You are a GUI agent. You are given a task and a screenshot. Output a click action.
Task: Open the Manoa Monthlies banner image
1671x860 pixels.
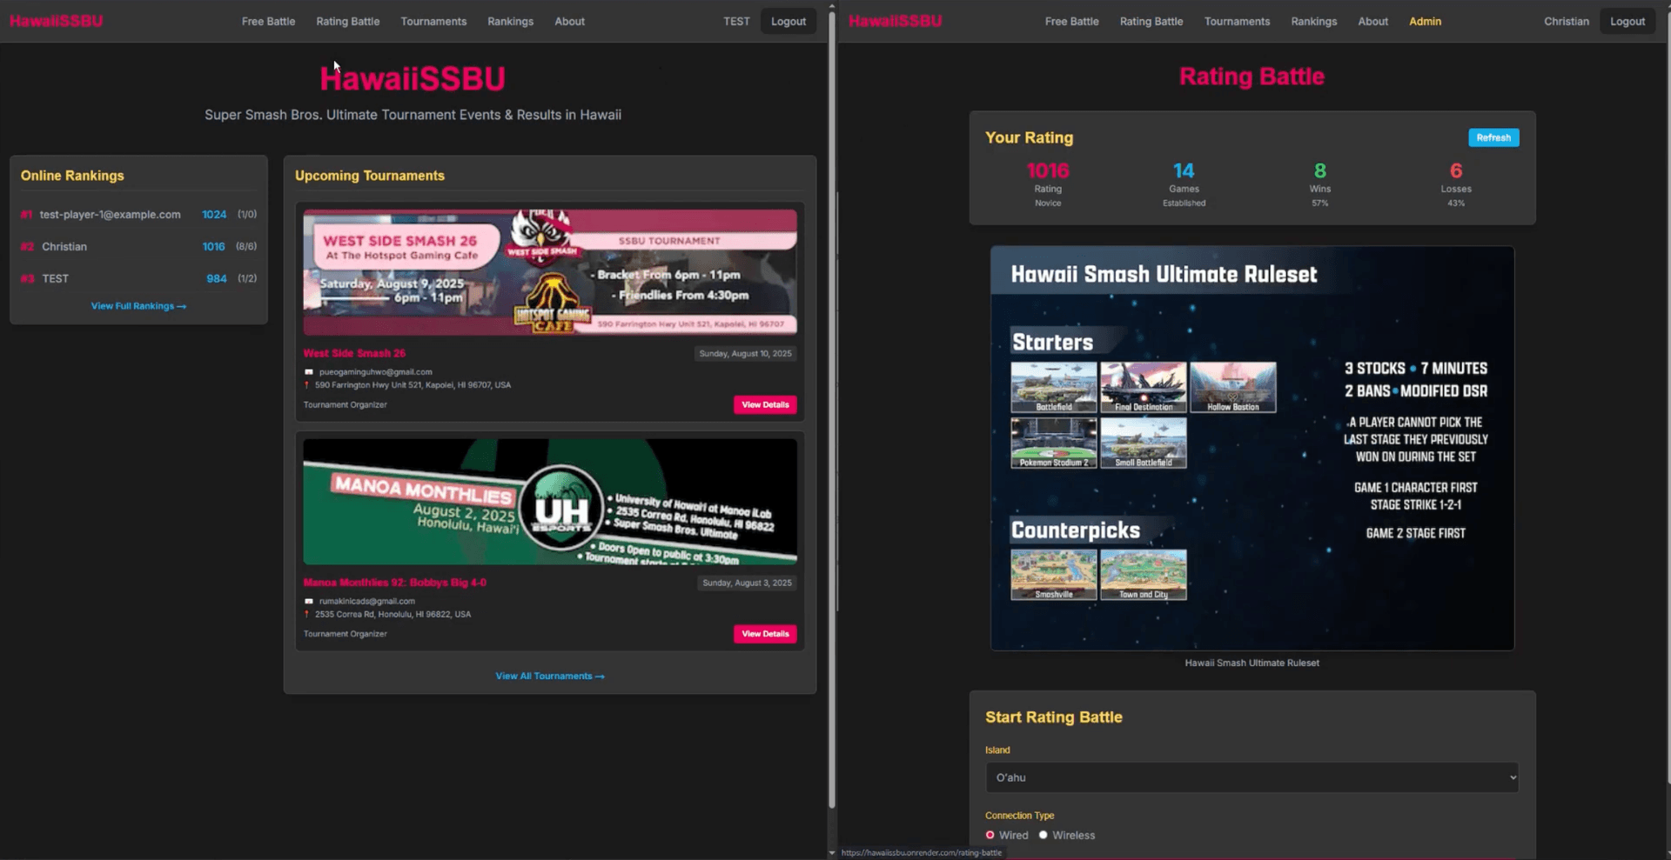coord(550,502)
